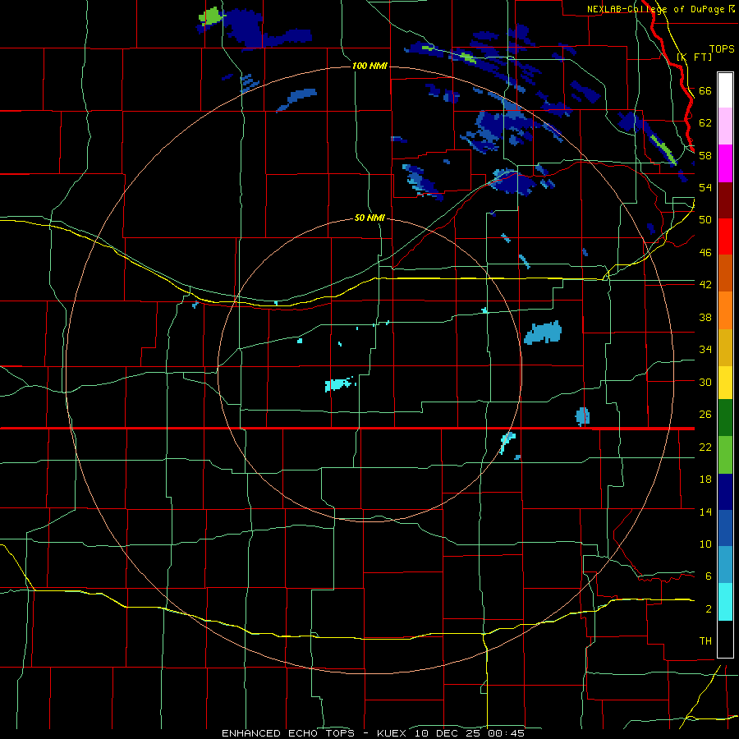This screenshot has height=739, width=739.
Task: Click the "26" legend value
Action: 705,415
